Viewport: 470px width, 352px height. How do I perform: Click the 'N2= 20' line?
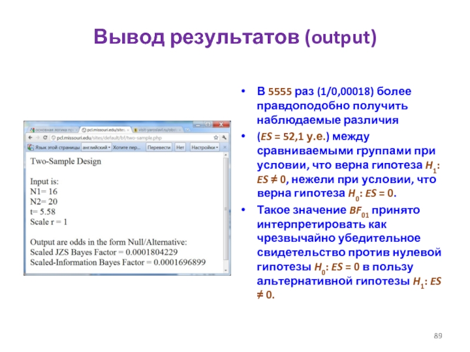coord(43,202)
